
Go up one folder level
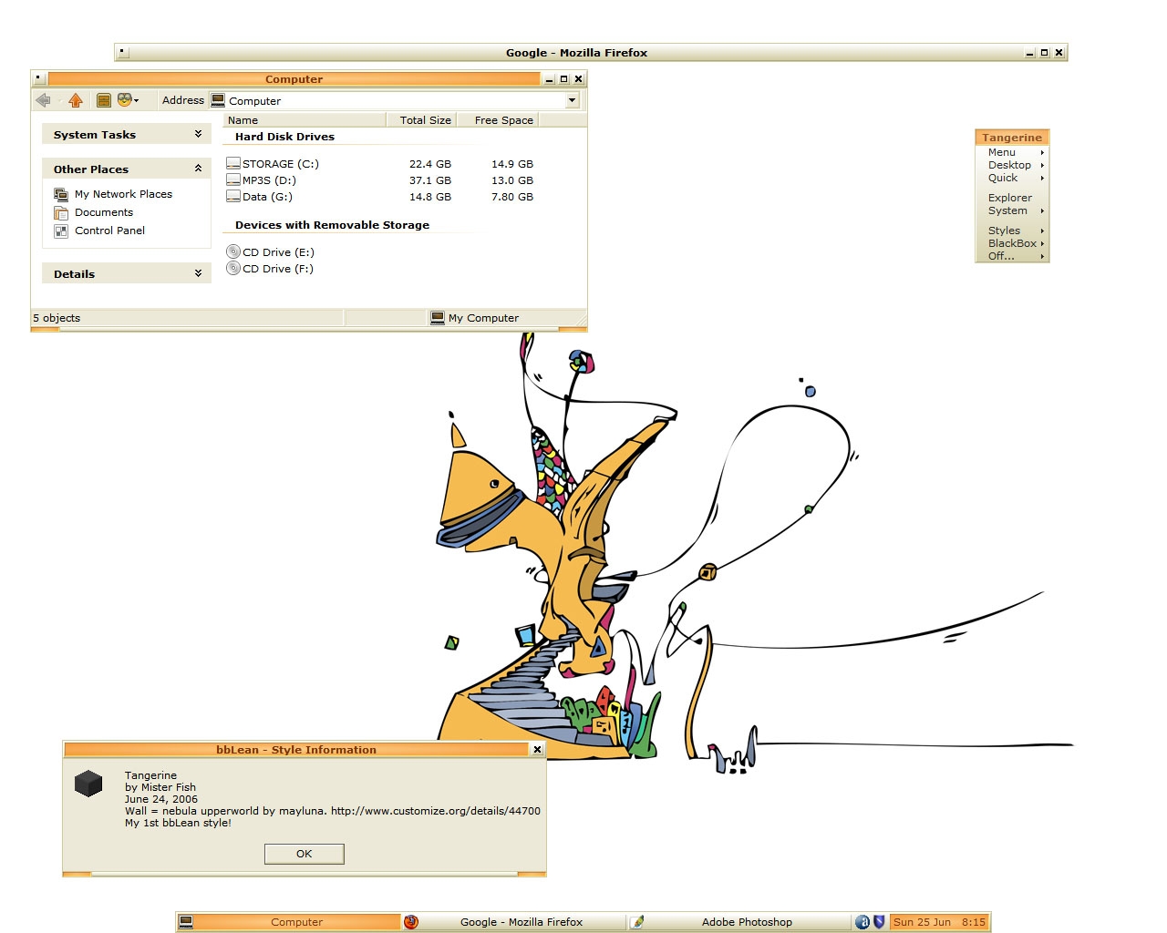(76, 100)
